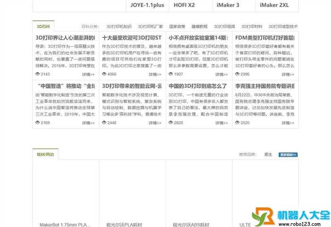The image size is (331, 227).
Task: Open the iMaker 2XL product
Action: click(x=274, y=5)
